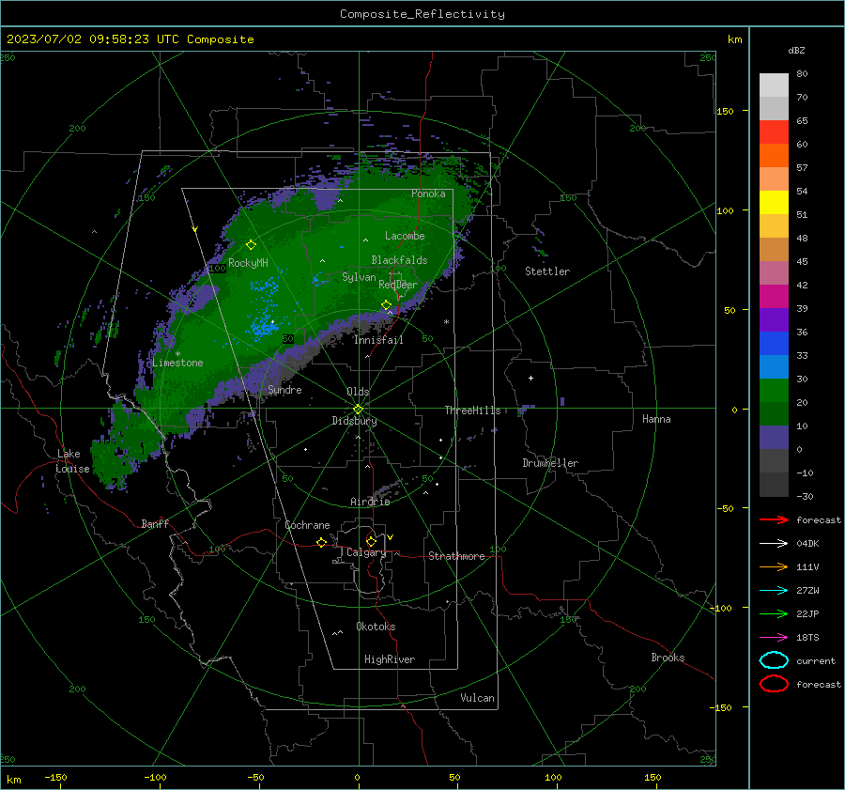Click the RedDeer city label
The image size is (845, 790).
(x=398, y=285)
